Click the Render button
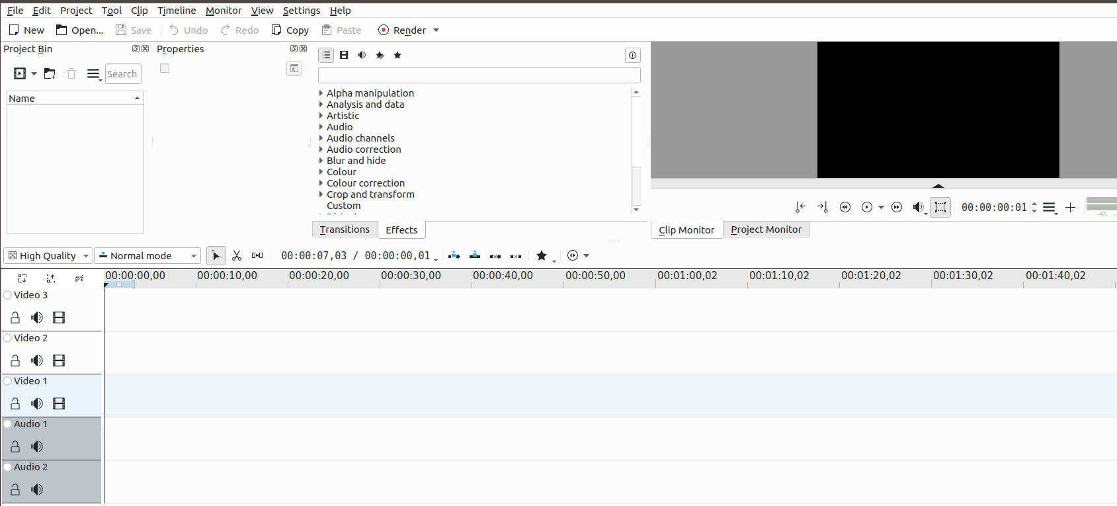The image size is (1117, 506). [402, 30]
